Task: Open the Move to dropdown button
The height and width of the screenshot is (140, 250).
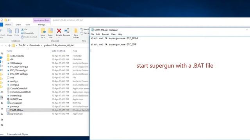Action: click(x=43, y=33)
